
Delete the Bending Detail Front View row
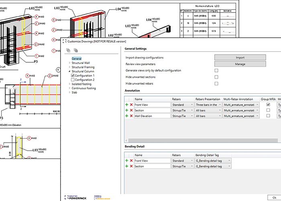point(131,161)
